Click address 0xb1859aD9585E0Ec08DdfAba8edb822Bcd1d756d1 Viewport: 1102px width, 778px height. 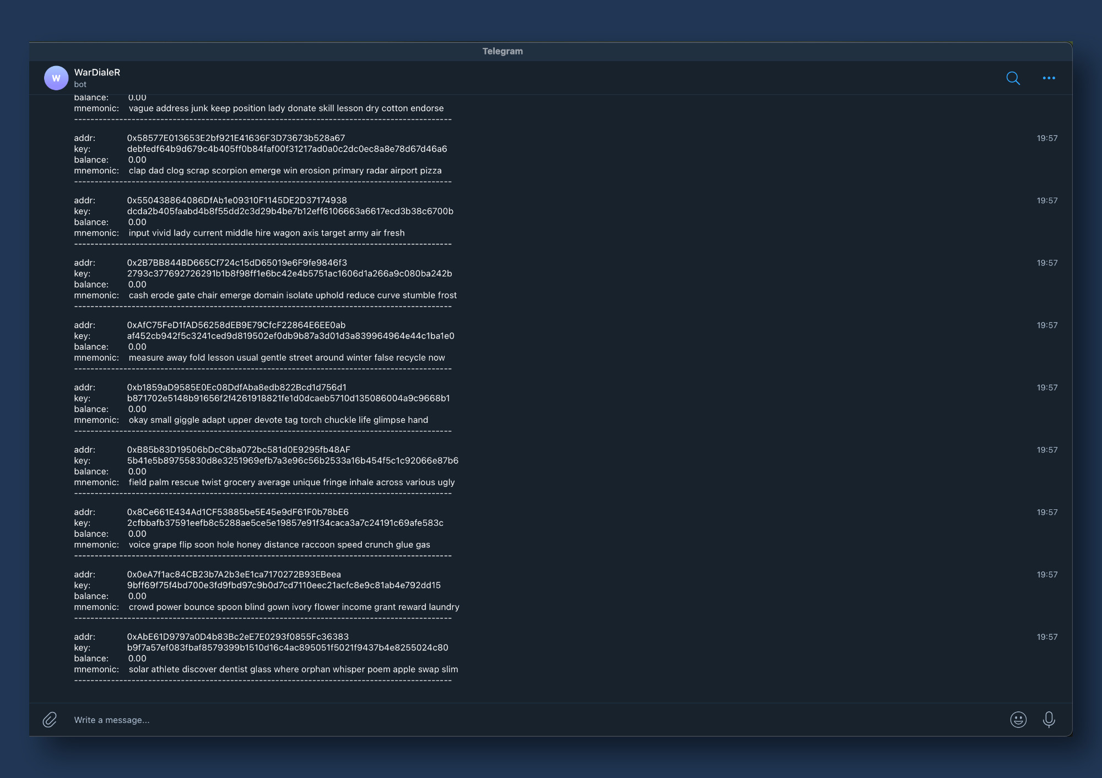tap(237, 388)
